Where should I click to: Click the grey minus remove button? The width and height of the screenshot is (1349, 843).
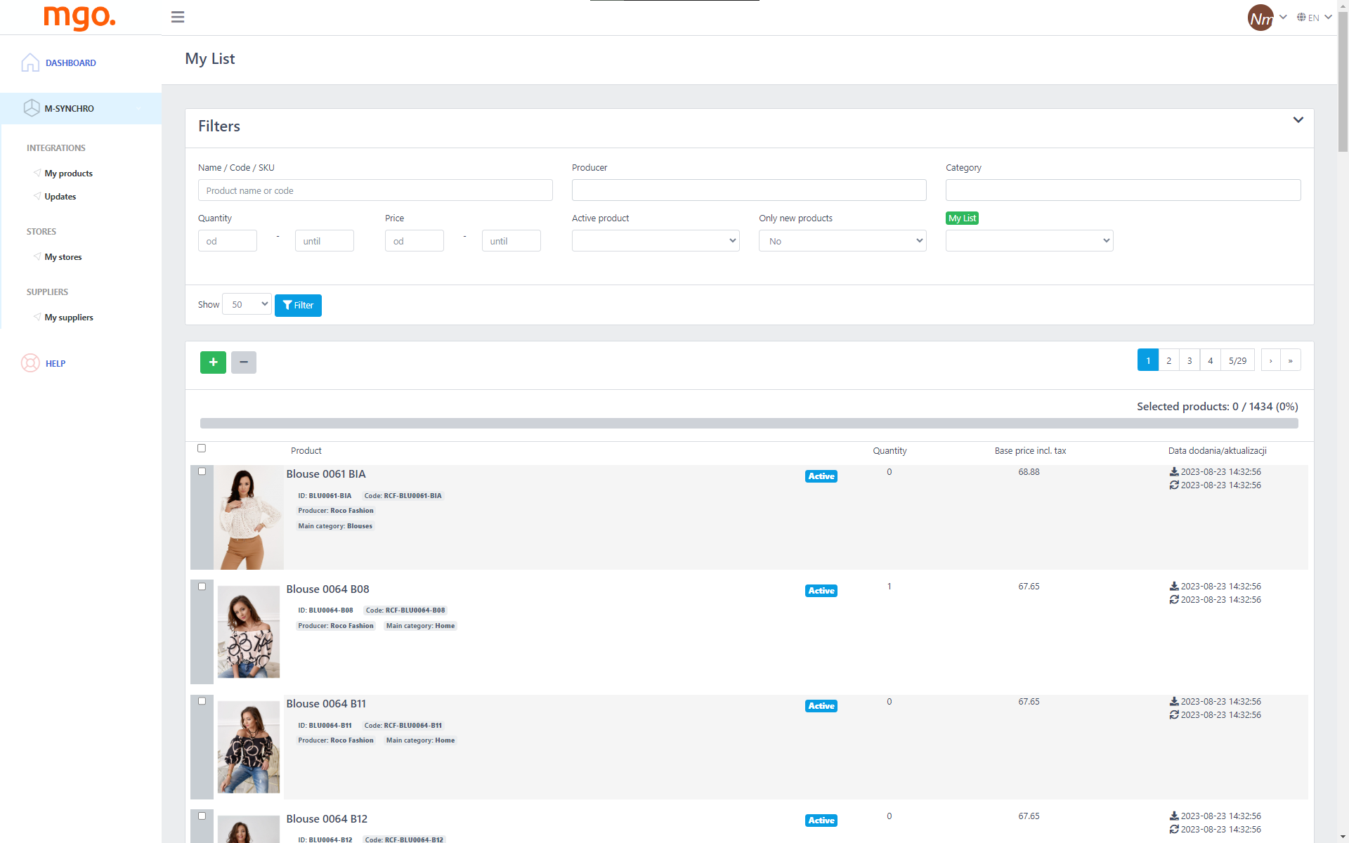tap(244, 362)
